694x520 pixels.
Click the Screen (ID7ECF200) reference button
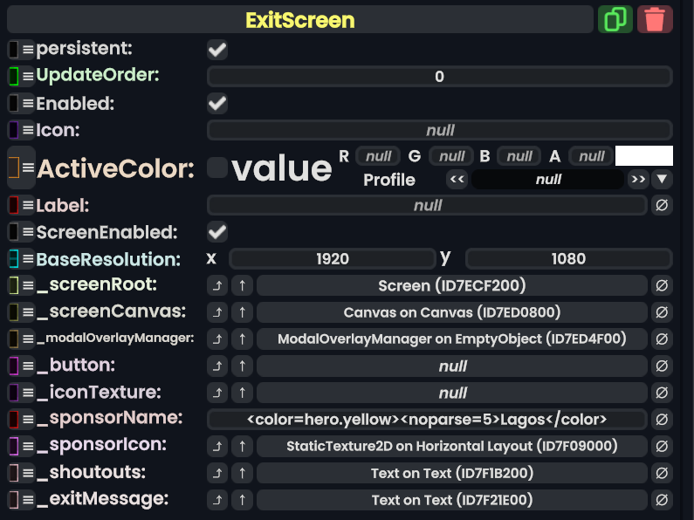pyautogui.click(x=451, y=286)
